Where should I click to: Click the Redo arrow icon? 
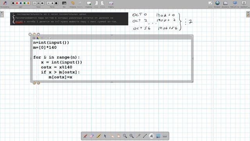coord(80,3)
